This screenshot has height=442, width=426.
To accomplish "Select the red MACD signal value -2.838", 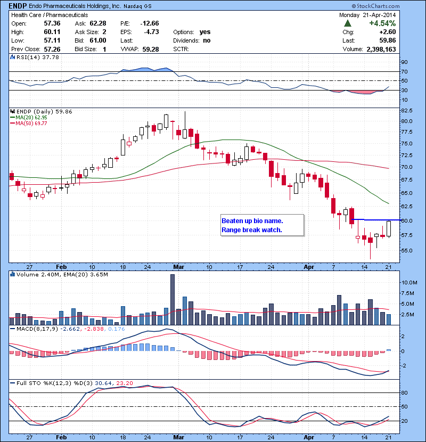I will tap(94, 329).
